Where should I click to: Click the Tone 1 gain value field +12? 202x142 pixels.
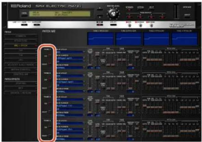(98, 68)
